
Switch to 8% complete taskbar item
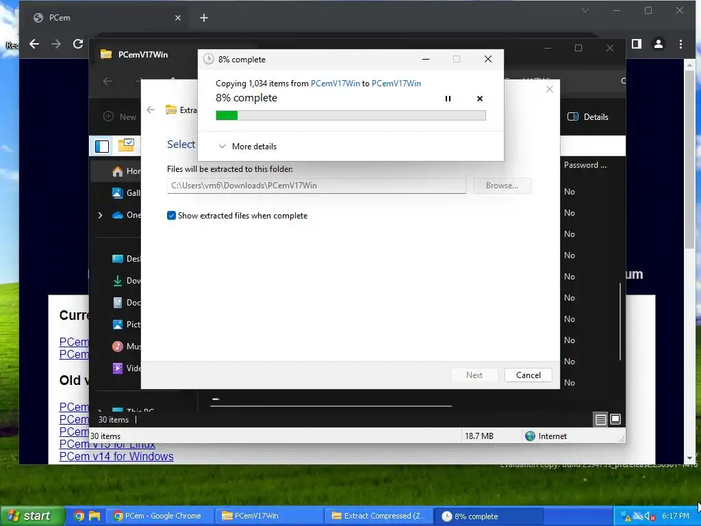coord(489,516)
